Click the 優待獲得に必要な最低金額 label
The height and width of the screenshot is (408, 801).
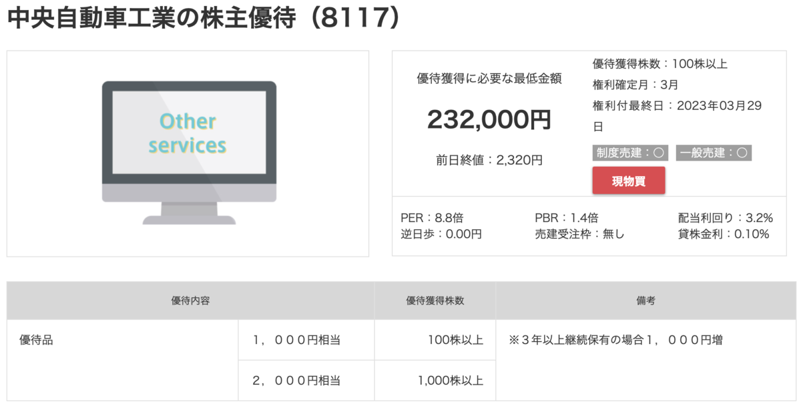(489, 79)
